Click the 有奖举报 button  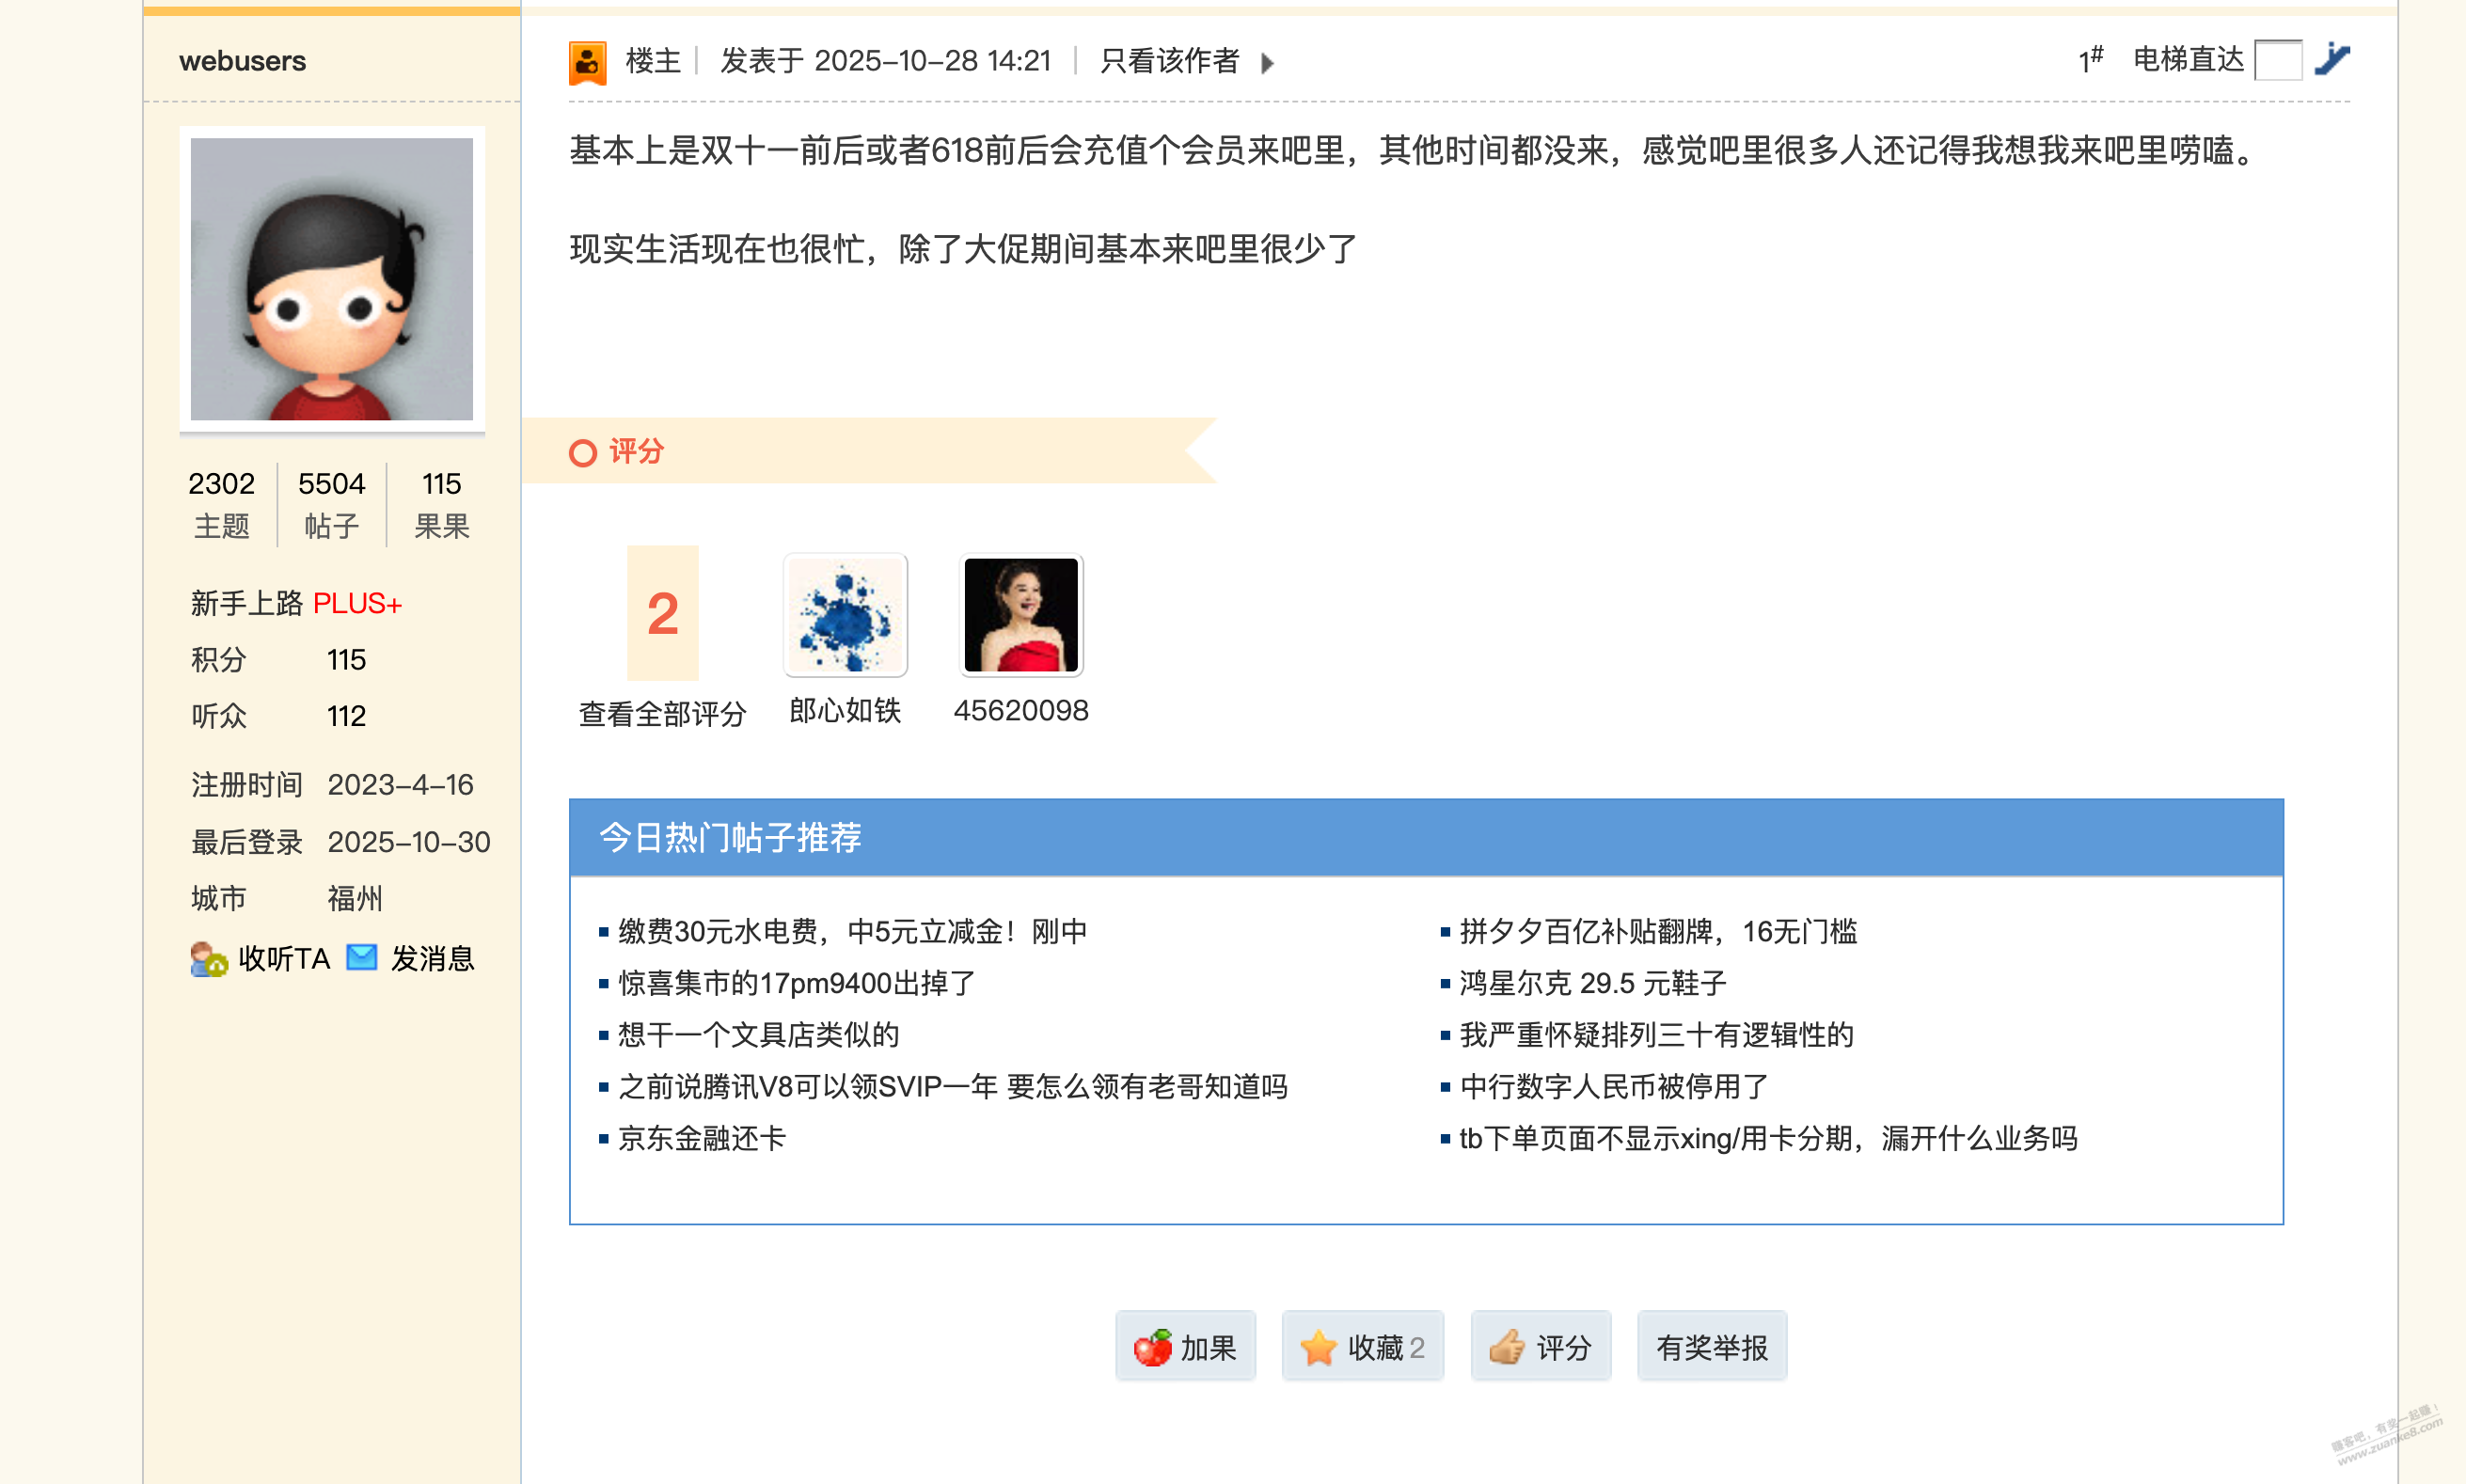[x=1711, y=1348]
